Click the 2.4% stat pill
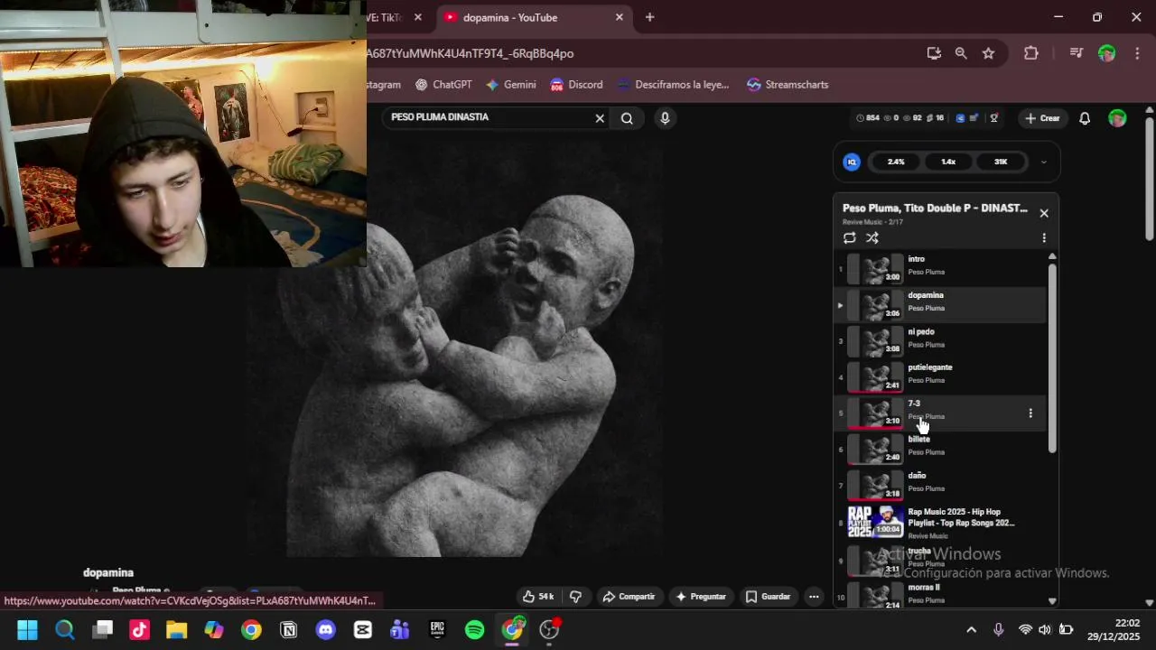The width and height of the screenshot is (1156, 650). 896,162
